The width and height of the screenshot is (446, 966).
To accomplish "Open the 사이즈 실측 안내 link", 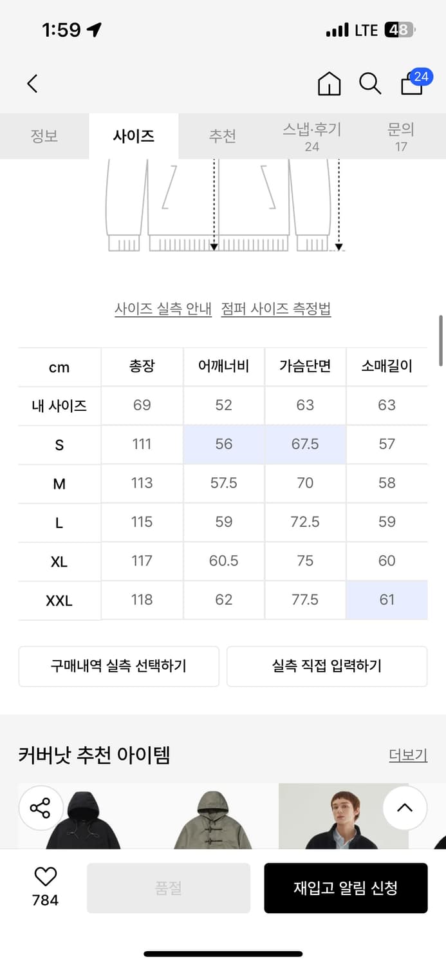I will tap(162, 308).
